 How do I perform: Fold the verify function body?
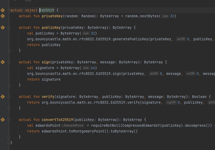pyautogui.click(x=9, y=97)
